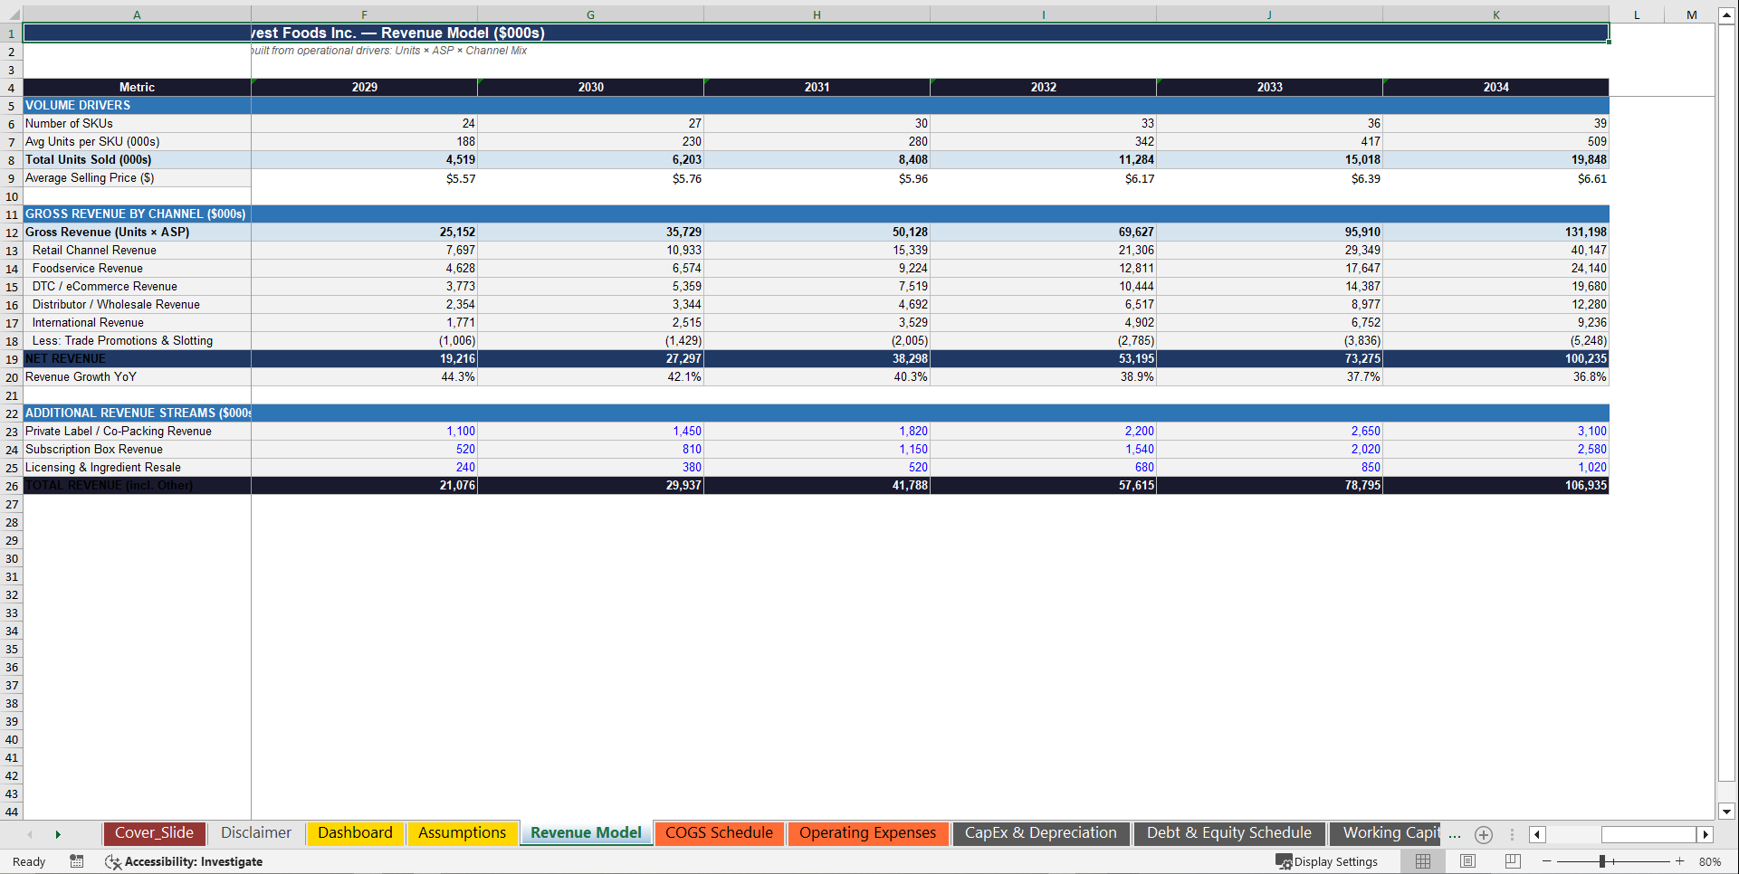Switch to the Dashboard sheet
Viewport: 1739px width, 874px height.
(355, 833)
